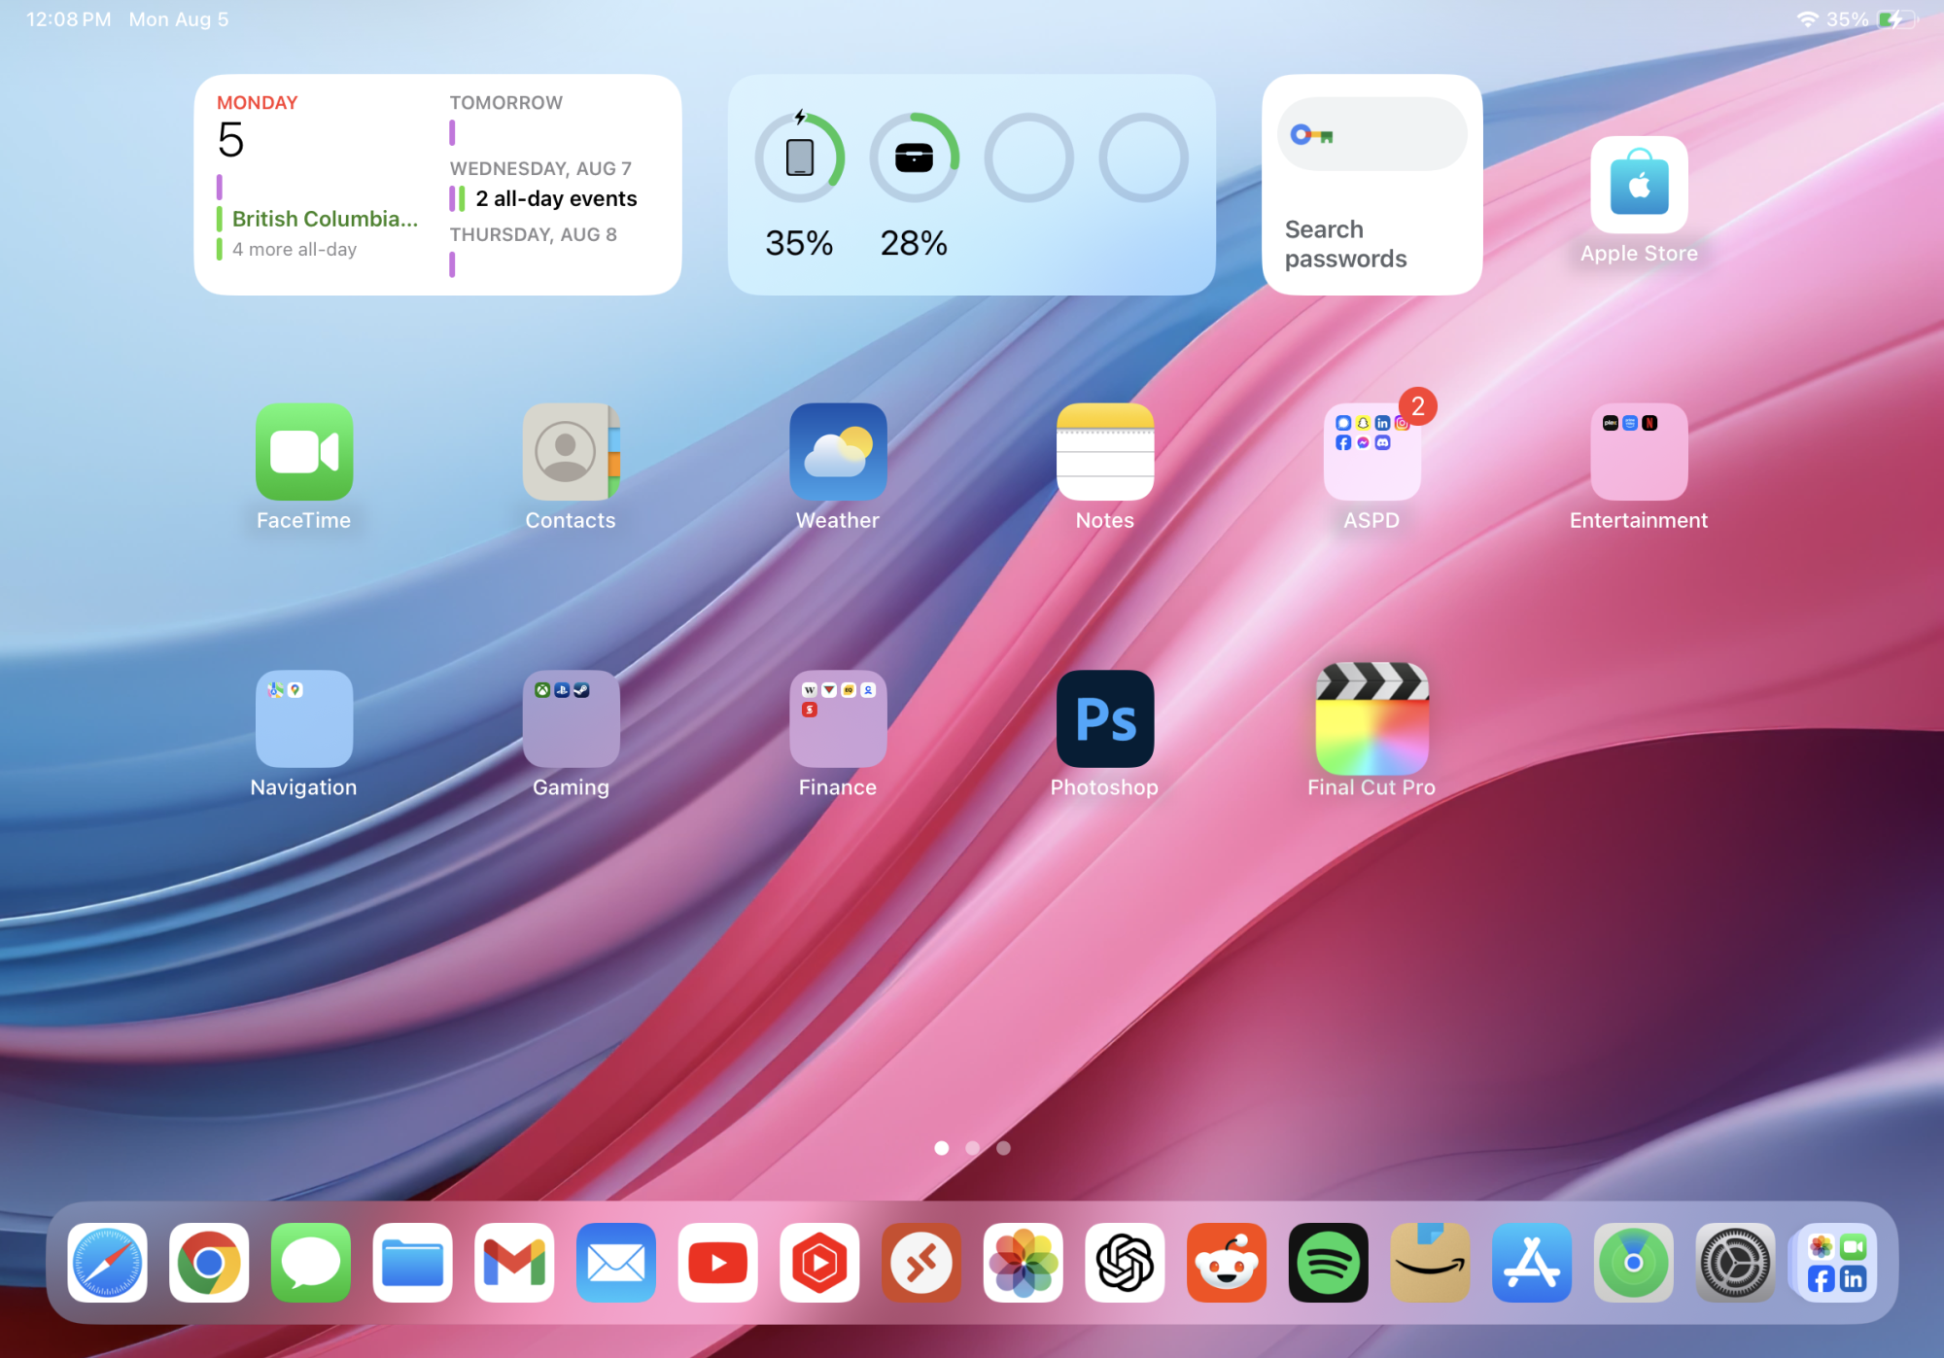The image size is (1944, 1358).
Task: Tap the Spotify icon in dock
Action: [x=1328, y=1263]
